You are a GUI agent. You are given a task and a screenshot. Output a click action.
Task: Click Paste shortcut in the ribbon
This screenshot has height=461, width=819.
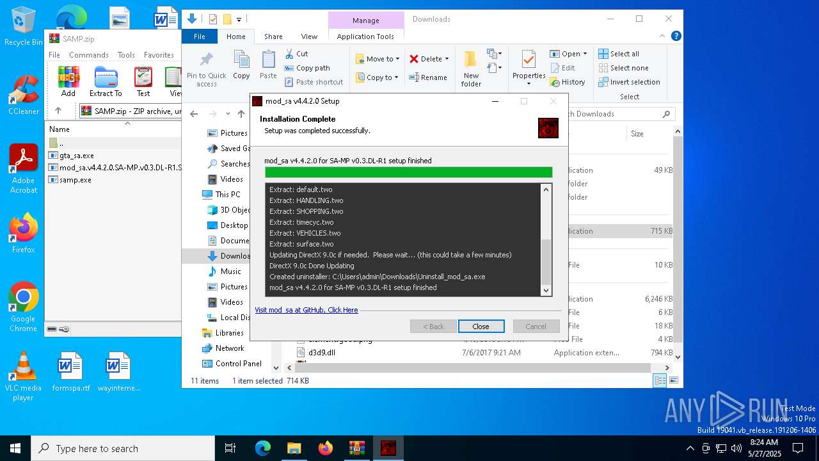point(314,82)
